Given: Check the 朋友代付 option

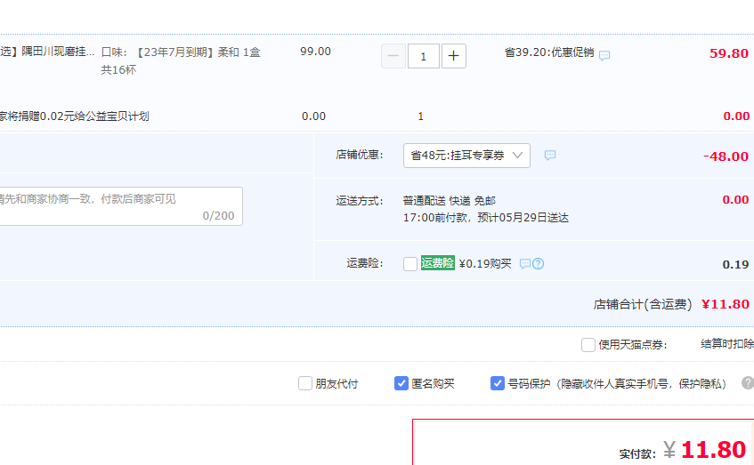Looking at the screenshot, I should click(304, 383).
